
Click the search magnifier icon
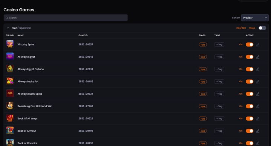[x=7, y=18]
